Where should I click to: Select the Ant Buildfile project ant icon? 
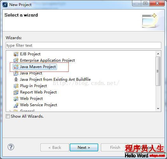pyautogui.click(x=16, y=79)
